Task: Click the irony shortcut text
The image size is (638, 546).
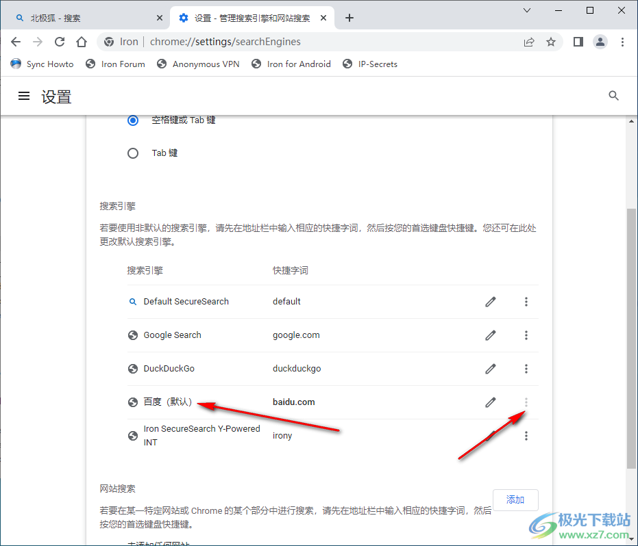Action: click(282, 436)
